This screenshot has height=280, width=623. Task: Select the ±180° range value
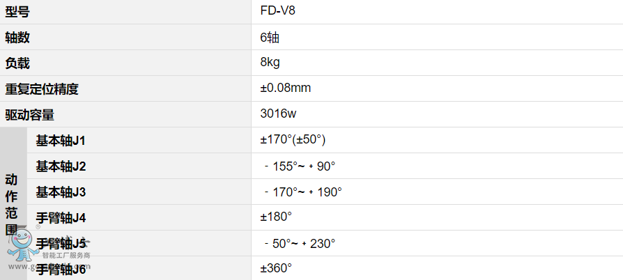(x=276, y=217)
